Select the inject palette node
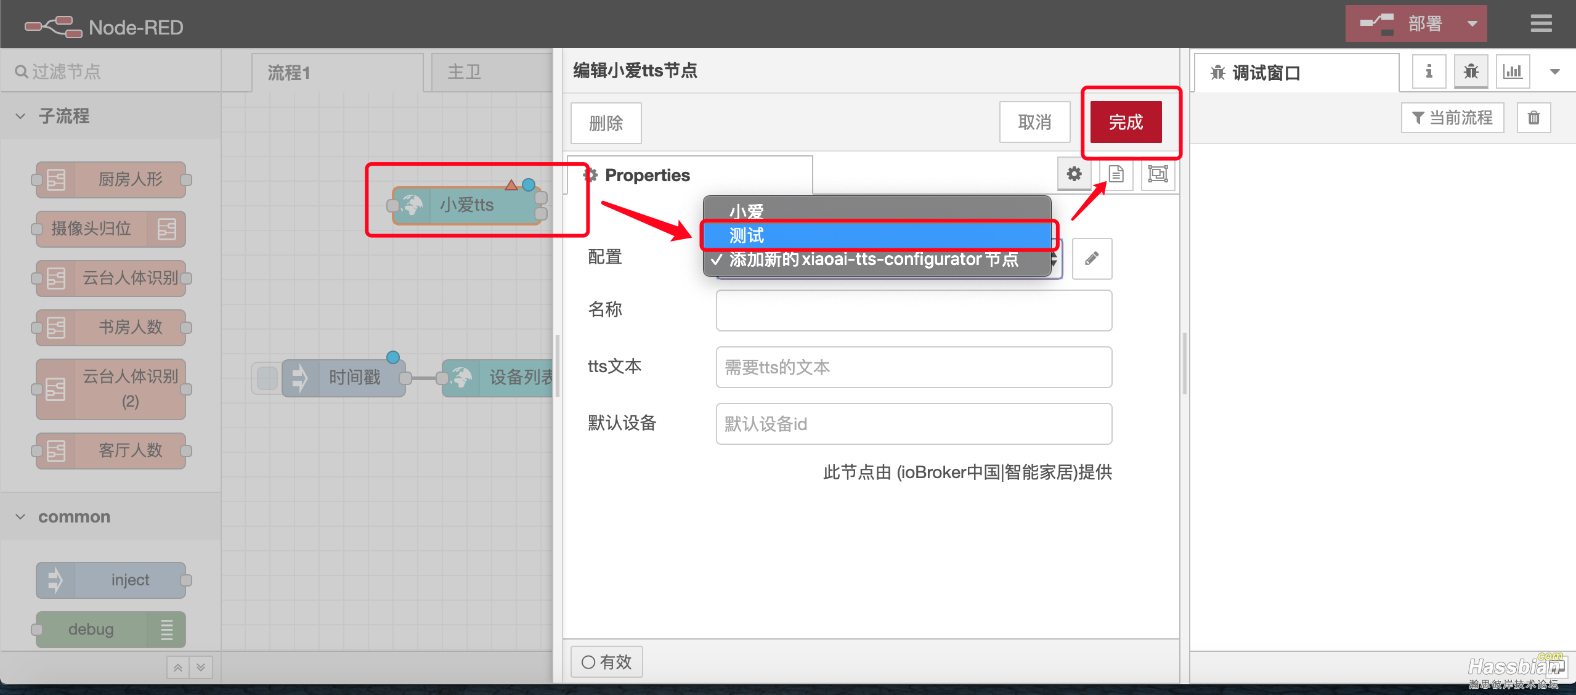Screen dimensions: 1576x695 point(111,580)
